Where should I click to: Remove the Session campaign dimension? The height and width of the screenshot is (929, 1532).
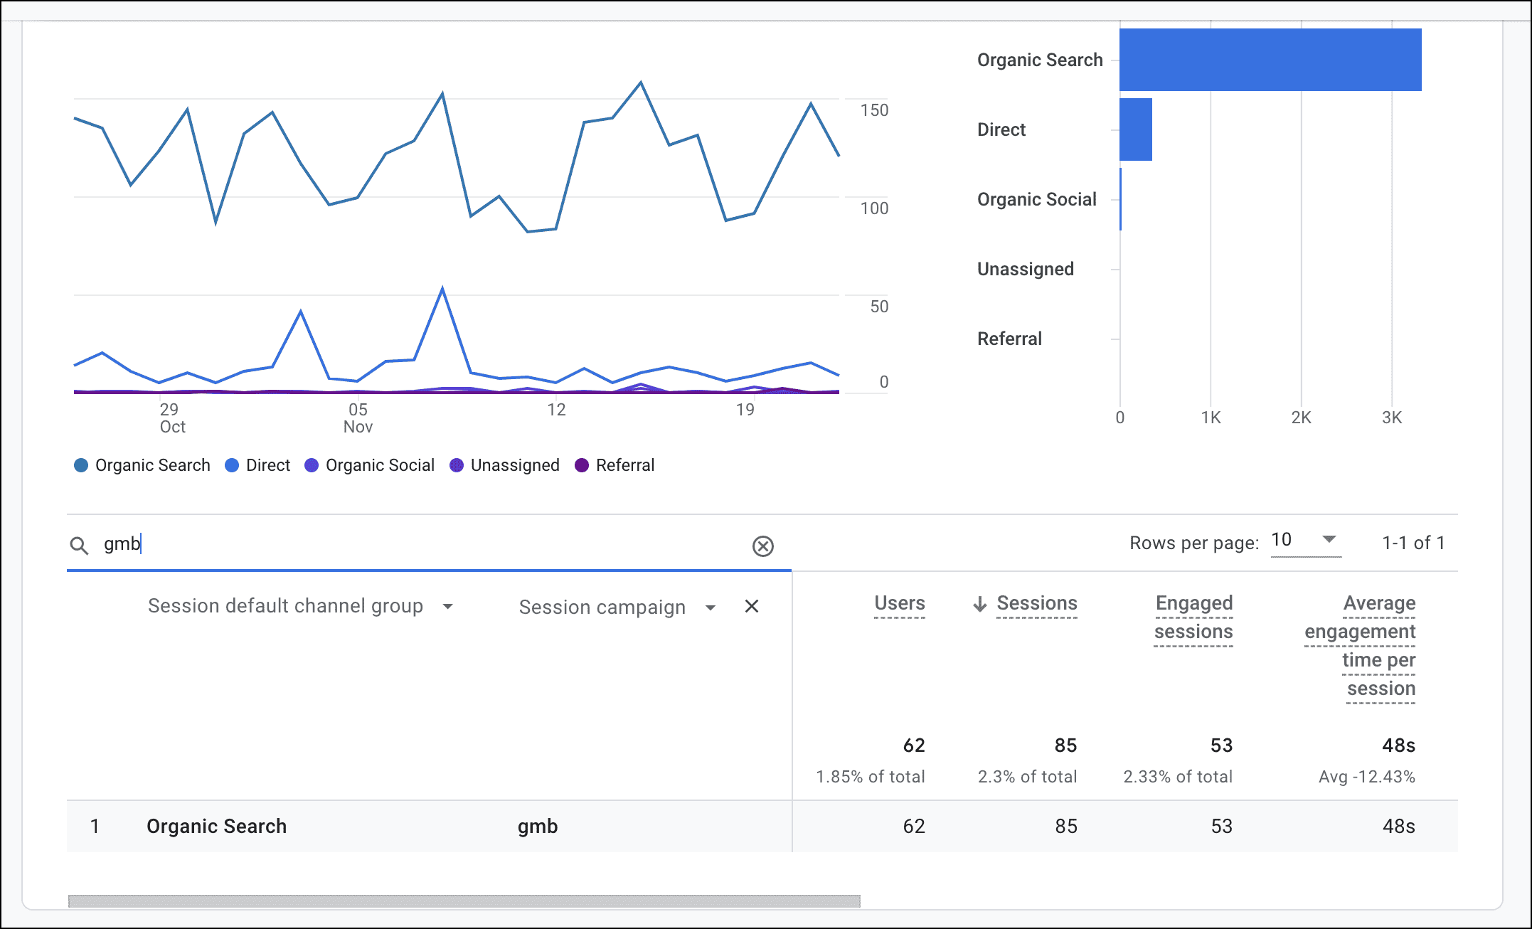pos(752,607)
